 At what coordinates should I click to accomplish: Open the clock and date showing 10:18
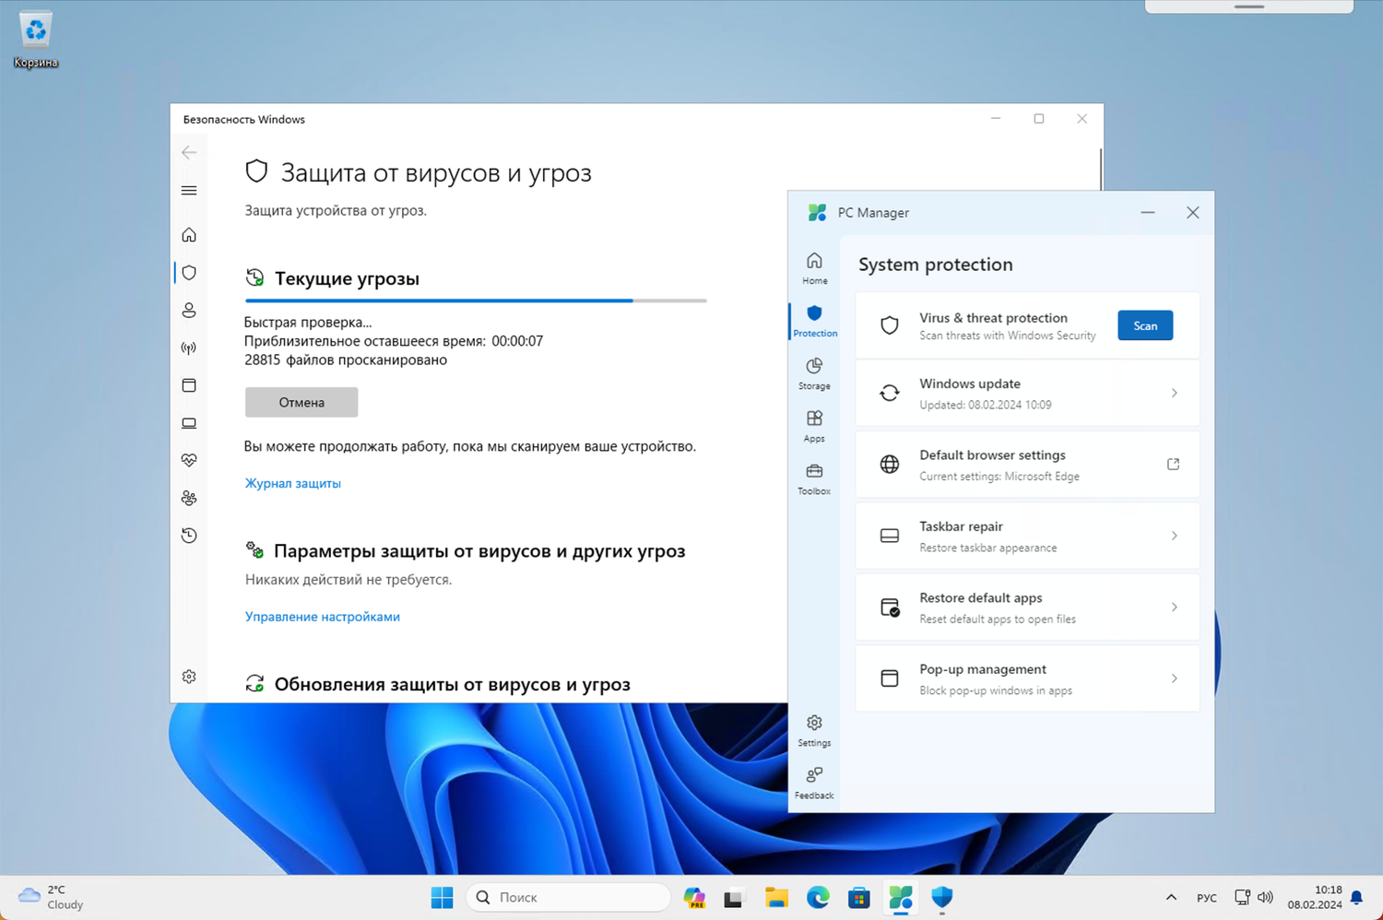point(1316,897)
